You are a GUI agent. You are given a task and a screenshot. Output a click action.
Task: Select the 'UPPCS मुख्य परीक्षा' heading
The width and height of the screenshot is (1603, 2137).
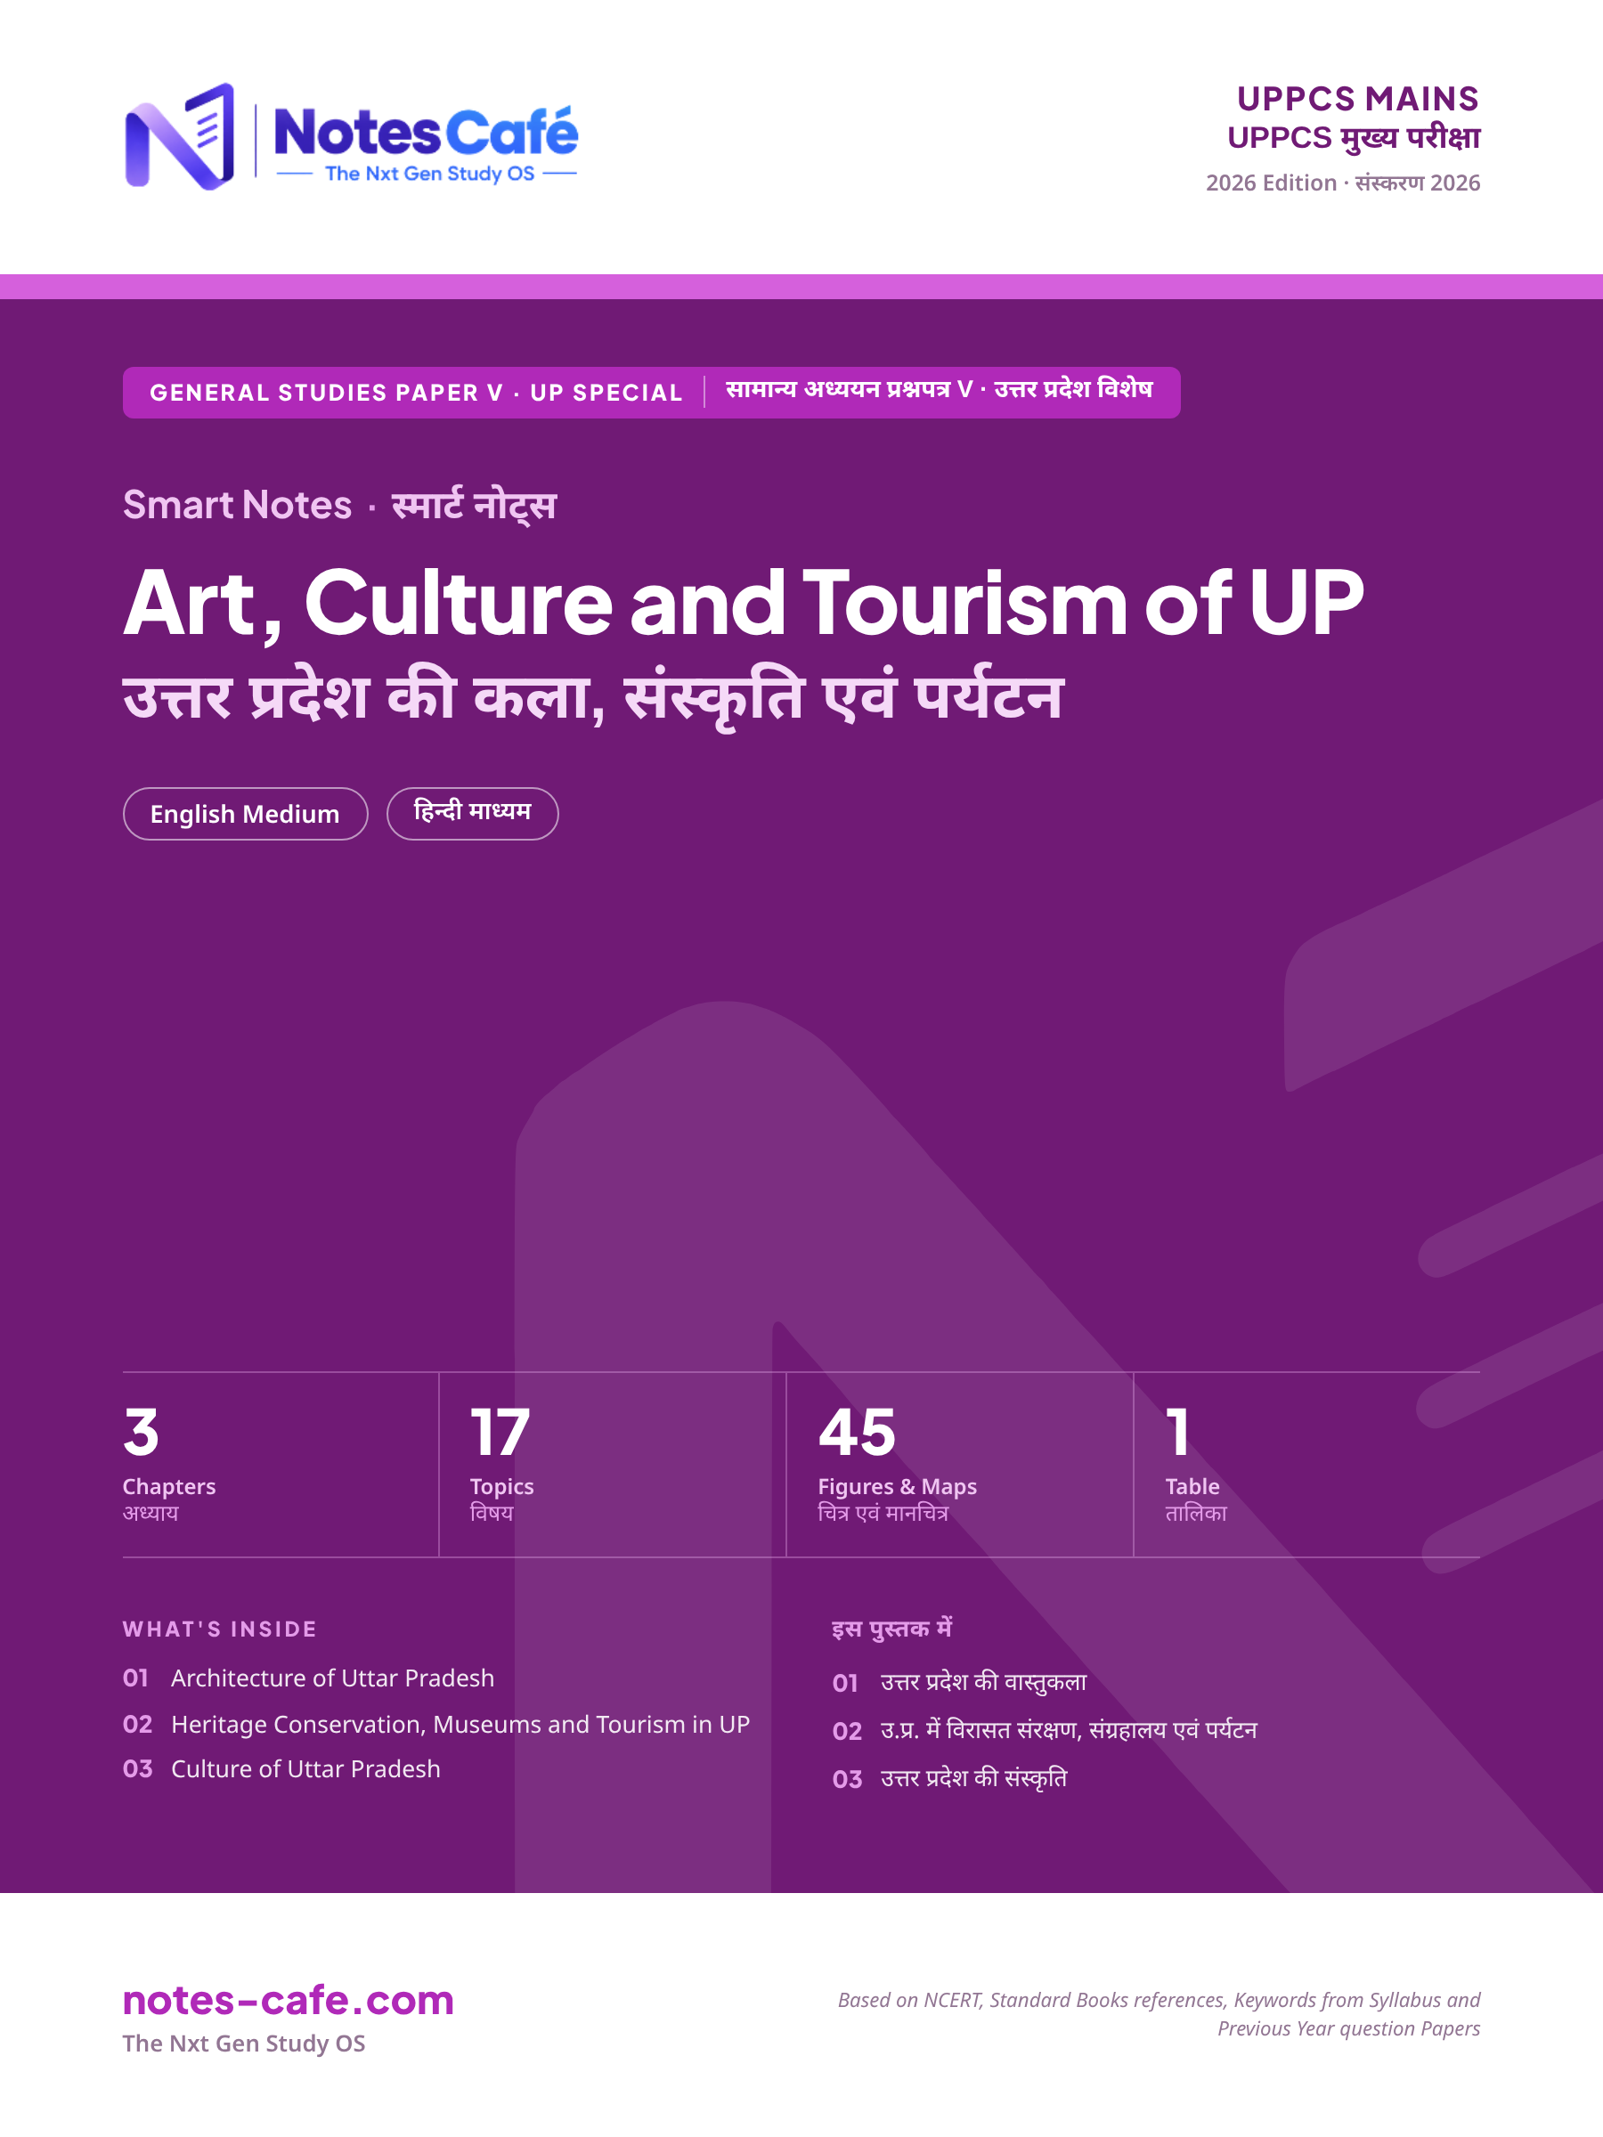point(1353,138)
